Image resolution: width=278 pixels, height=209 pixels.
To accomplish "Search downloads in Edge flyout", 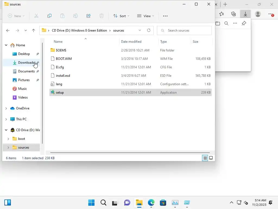I will 226,23.
